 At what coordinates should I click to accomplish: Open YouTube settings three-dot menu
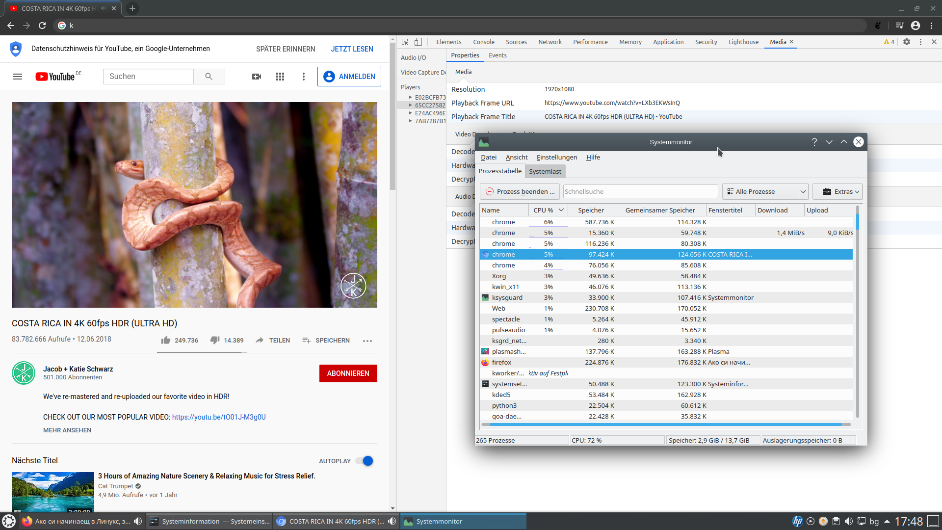tap(304, 77)
